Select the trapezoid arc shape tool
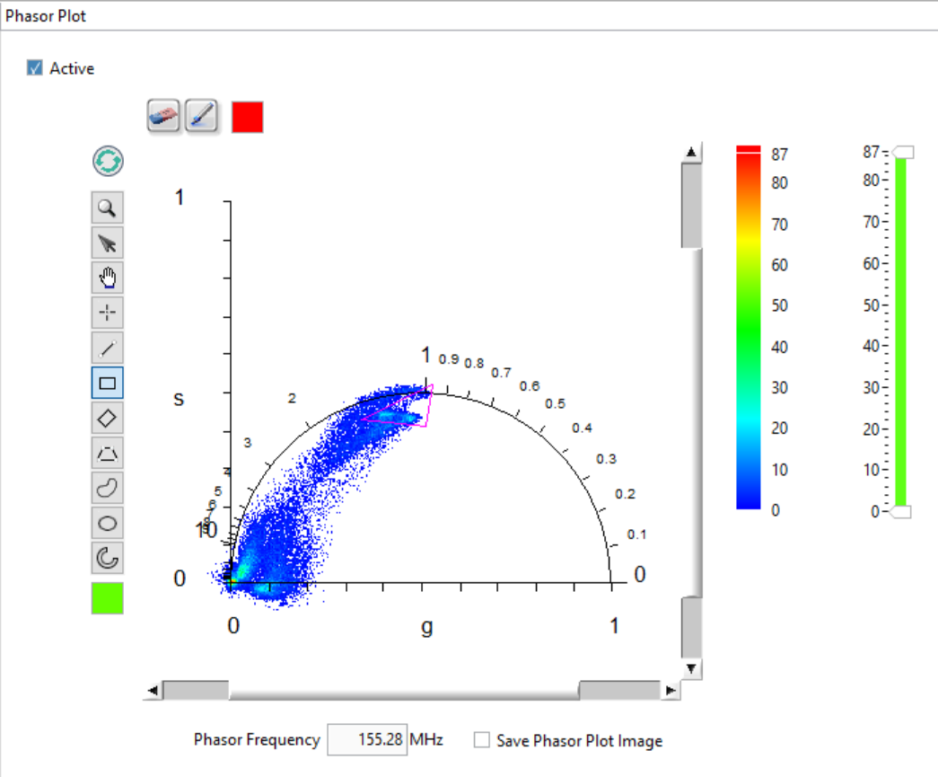Viewport: 938px width, 777px height. 107,453
